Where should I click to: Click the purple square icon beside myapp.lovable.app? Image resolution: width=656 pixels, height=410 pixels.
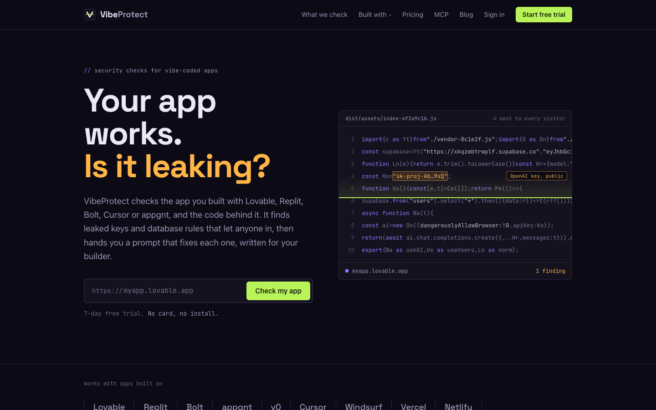pos(347,271)
